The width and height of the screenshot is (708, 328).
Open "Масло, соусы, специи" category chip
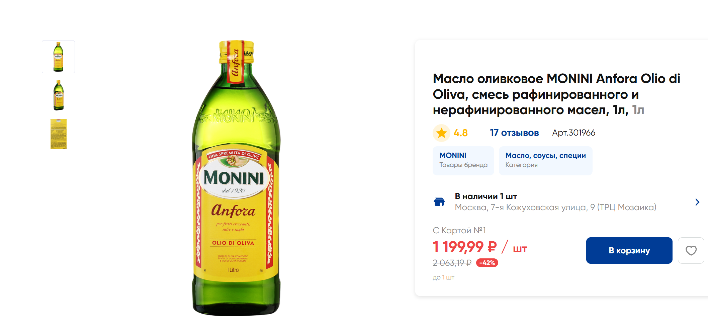545,160
